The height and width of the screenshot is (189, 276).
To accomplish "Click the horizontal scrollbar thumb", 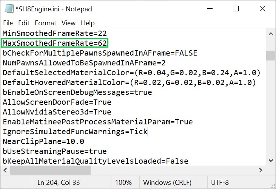I will click(x=50, y=170).
